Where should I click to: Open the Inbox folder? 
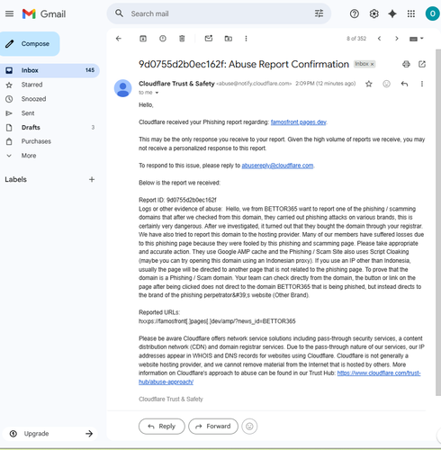point(49,70)
